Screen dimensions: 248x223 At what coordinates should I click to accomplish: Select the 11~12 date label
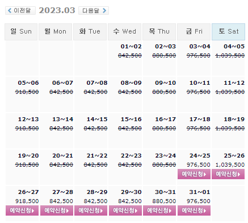234,83
